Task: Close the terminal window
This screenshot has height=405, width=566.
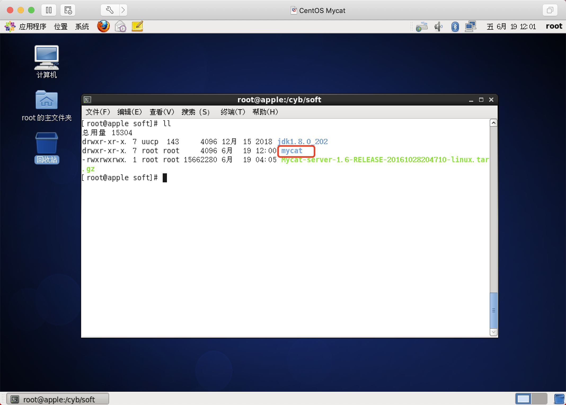Action: 491,100
